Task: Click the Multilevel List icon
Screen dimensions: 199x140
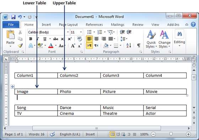Action: pos(111,32)
